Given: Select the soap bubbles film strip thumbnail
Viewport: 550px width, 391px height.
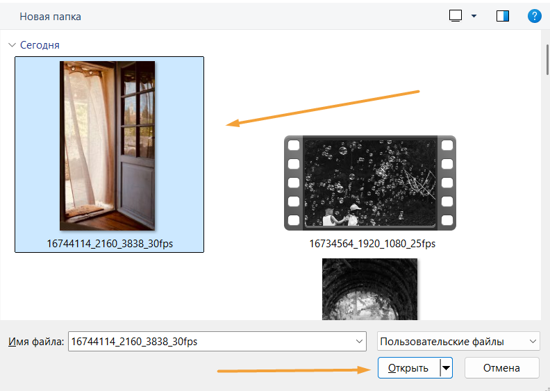Looking at the screenshot, I should 370,183.
